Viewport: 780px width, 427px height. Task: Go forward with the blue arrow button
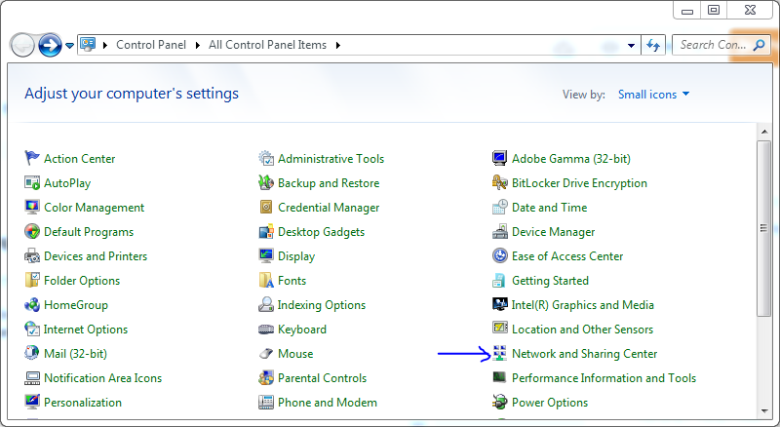click(50, 45)
